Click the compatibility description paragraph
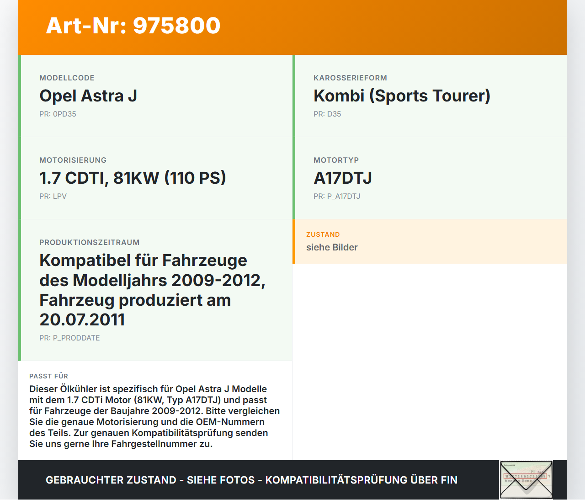Image resolution: width=585 pixels, height=500 pixels. [154, 416]
